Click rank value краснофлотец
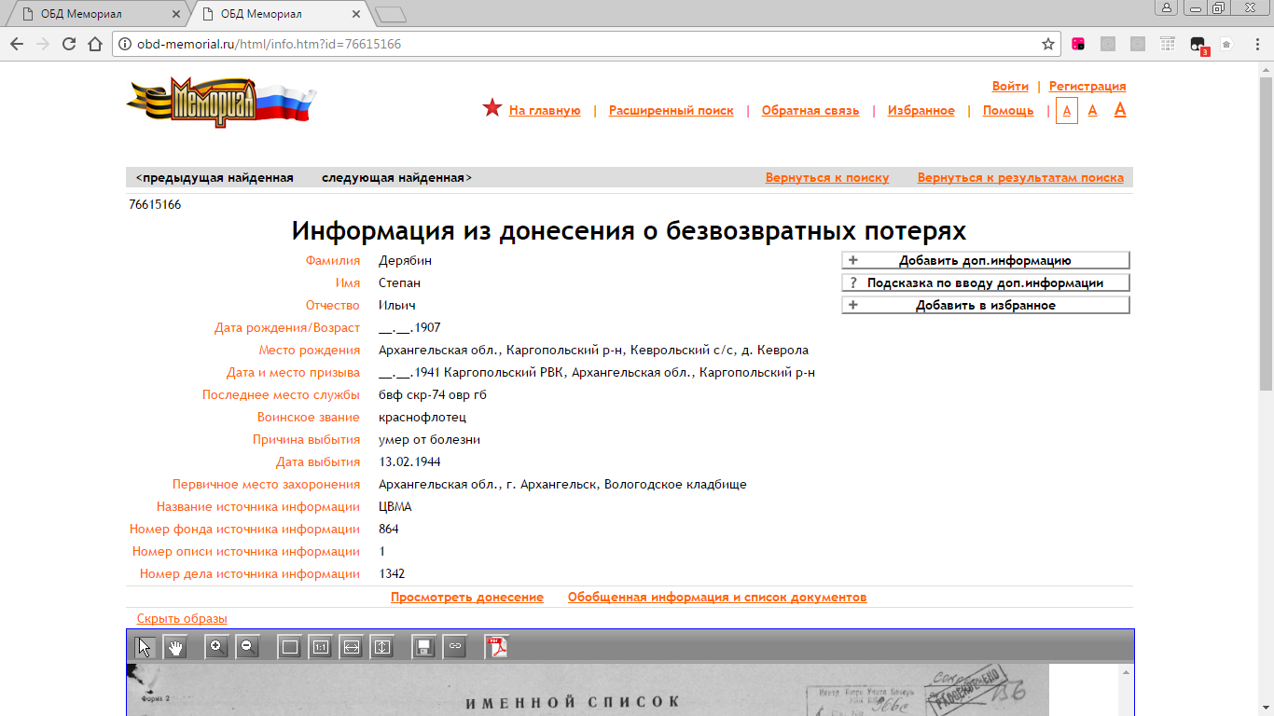Screen dimensions: 1274x716 pos(422,417)
